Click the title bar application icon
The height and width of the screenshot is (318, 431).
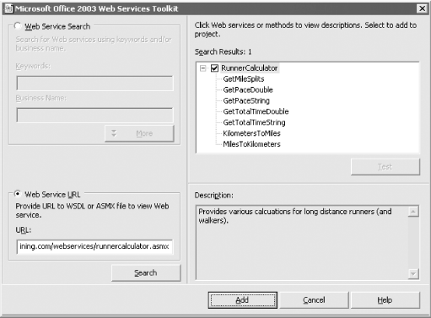pyautogui.click(x=8, y=8)
